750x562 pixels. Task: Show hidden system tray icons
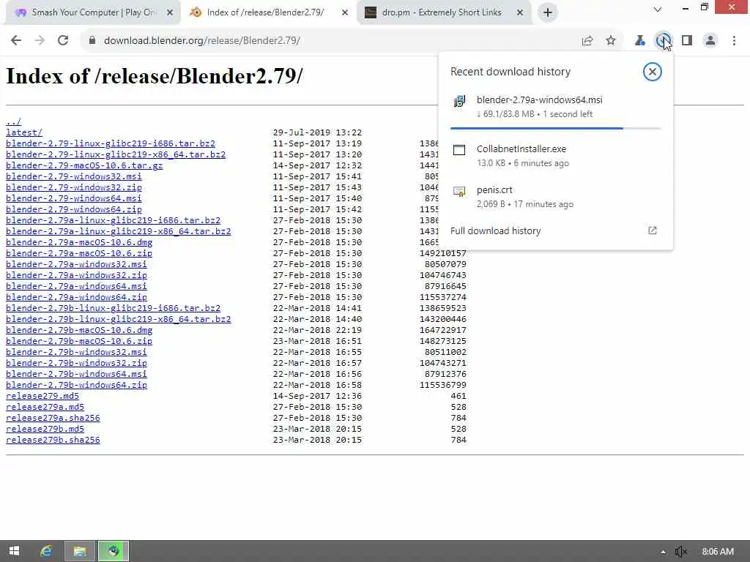pyautogui.click(x=662, y=552)
